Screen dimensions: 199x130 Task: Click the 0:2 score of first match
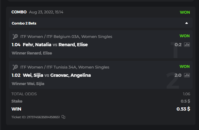178,45
